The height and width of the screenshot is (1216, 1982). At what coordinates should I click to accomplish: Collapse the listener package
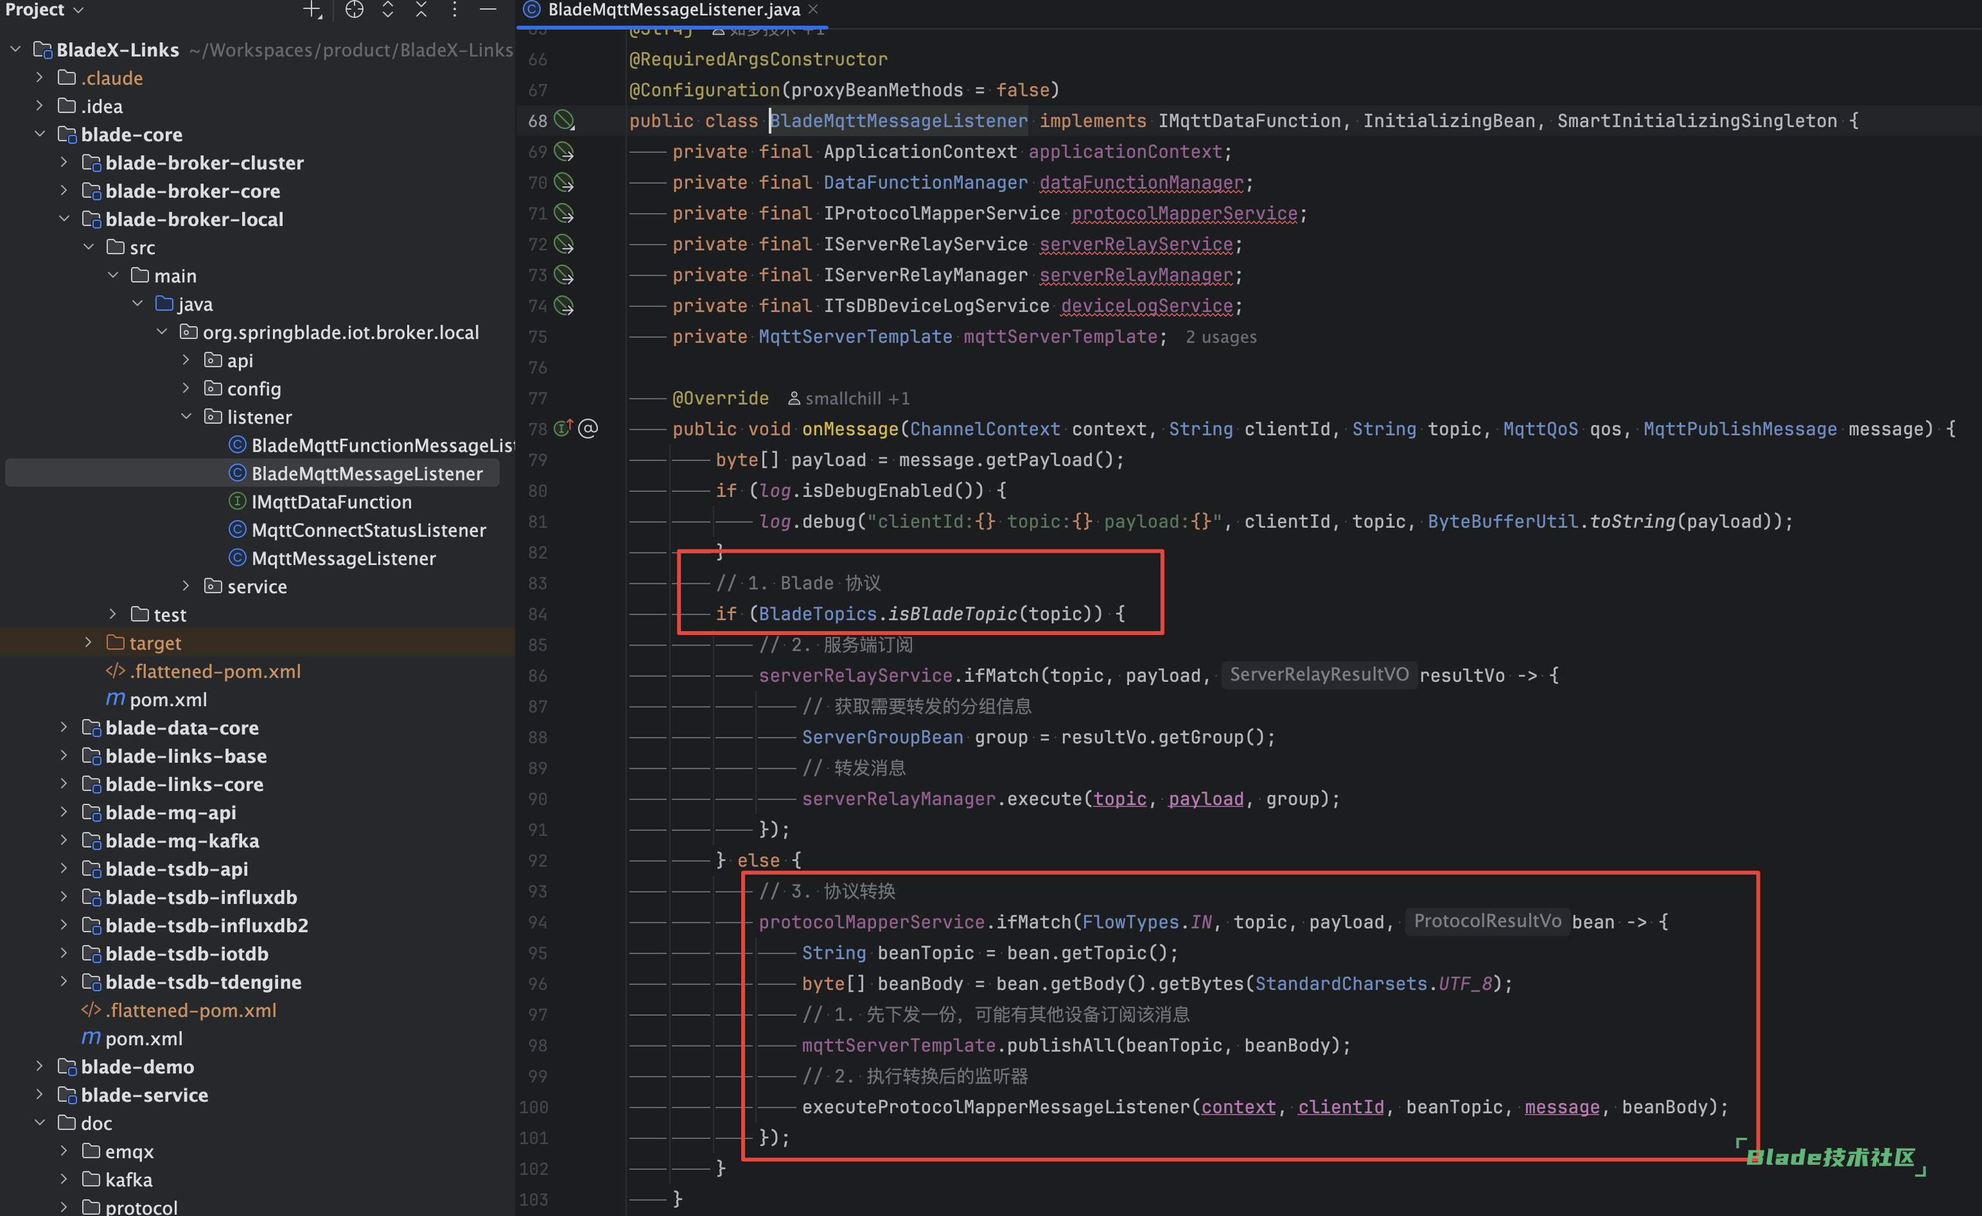[187, 417]
